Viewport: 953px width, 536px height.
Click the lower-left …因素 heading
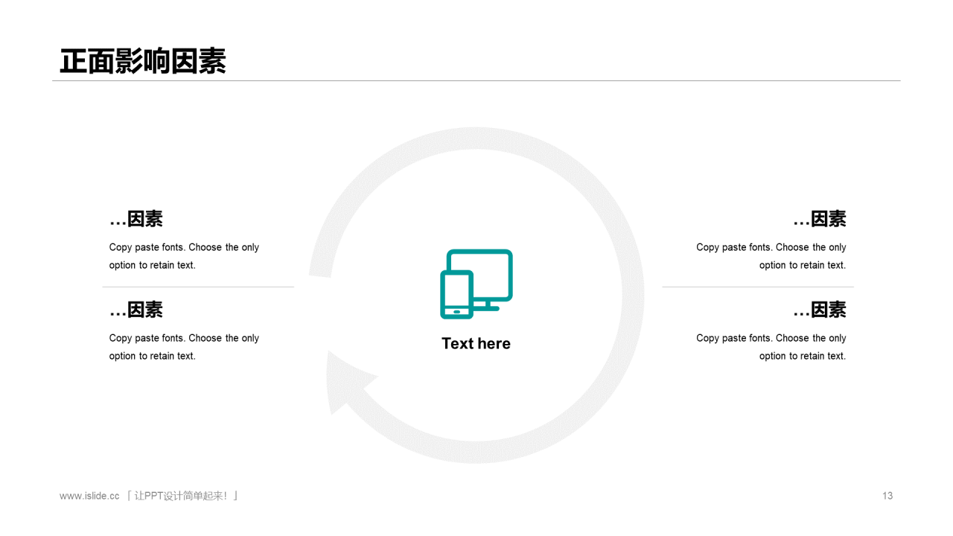coord(136,310)
